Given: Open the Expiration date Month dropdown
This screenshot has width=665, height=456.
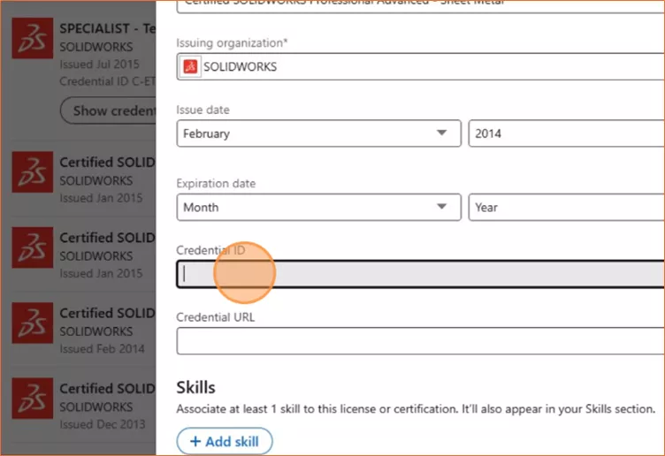Looking at the screenshot, I should (318, 208).
